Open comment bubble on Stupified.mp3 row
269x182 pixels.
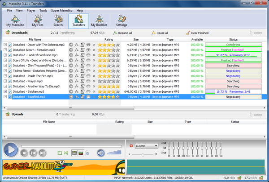pos(88,97)
